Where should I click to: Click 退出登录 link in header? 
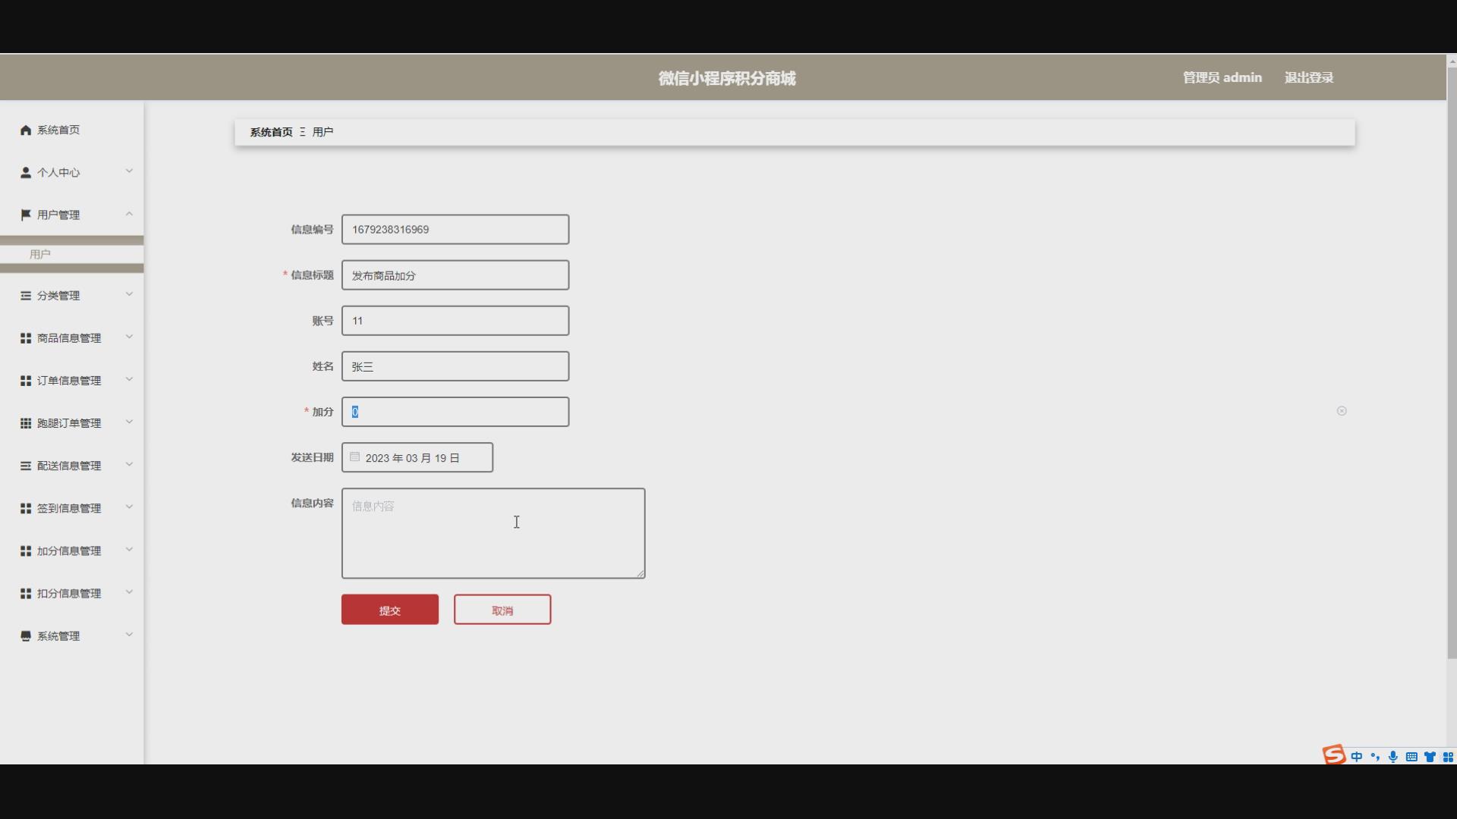tap(1308, 77)
